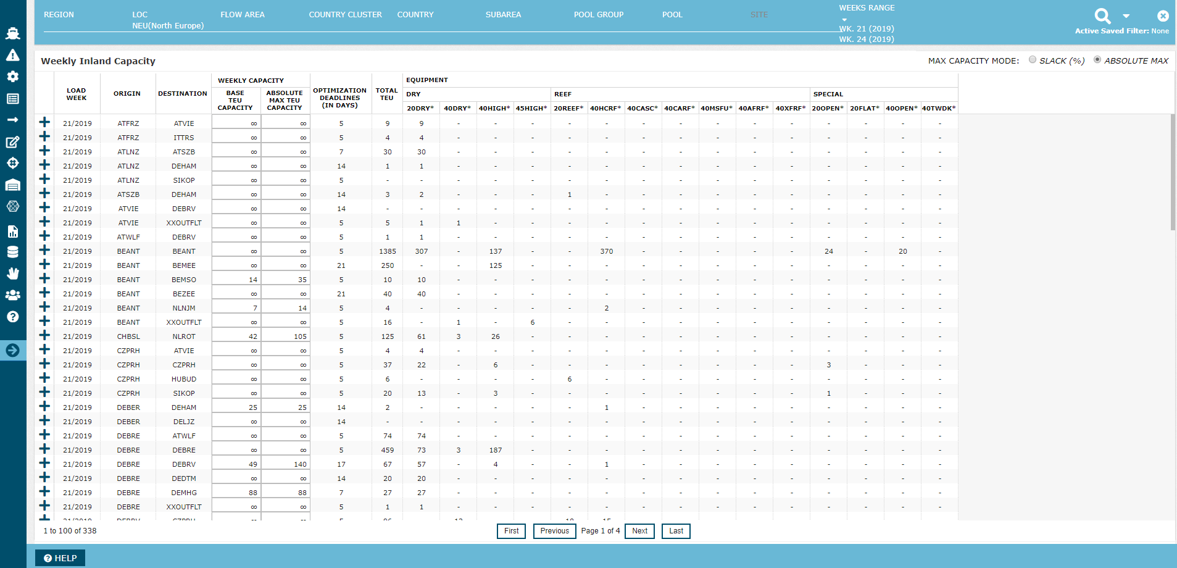Click the warning triangle sidebar icon

13,56
